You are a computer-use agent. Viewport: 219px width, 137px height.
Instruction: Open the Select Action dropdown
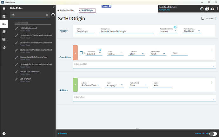coord(144,98)
